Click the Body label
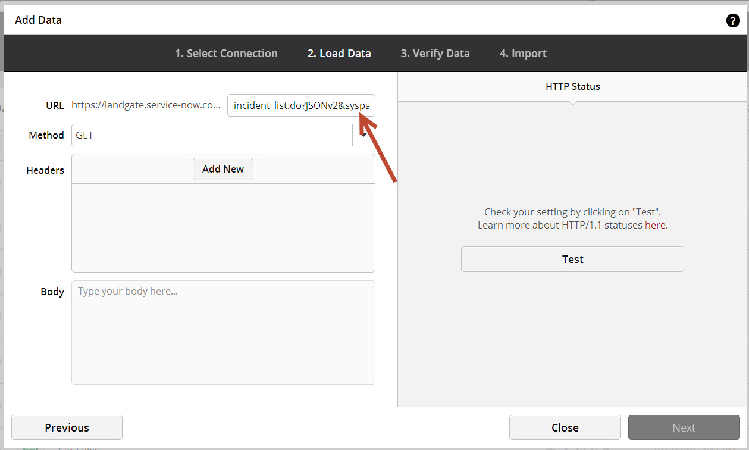 [52, 292]
